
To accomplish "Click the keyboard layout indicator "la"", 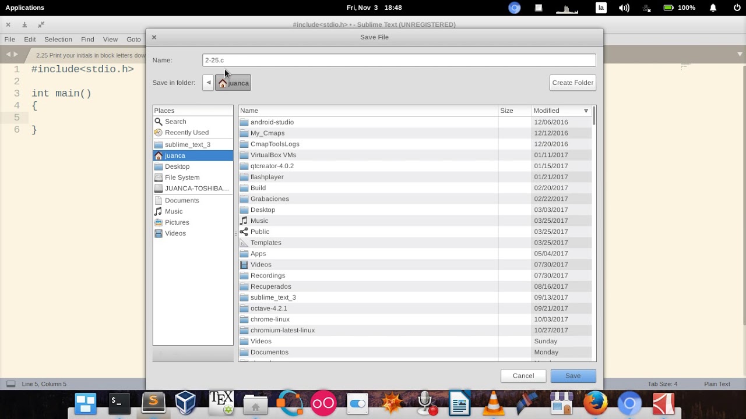I will coord(601,8).
